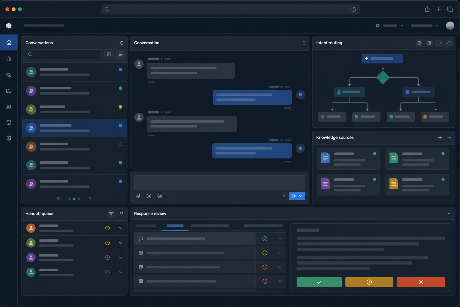Click the message compose text box
Screen dimensions: 460x307
click(220, 182)
